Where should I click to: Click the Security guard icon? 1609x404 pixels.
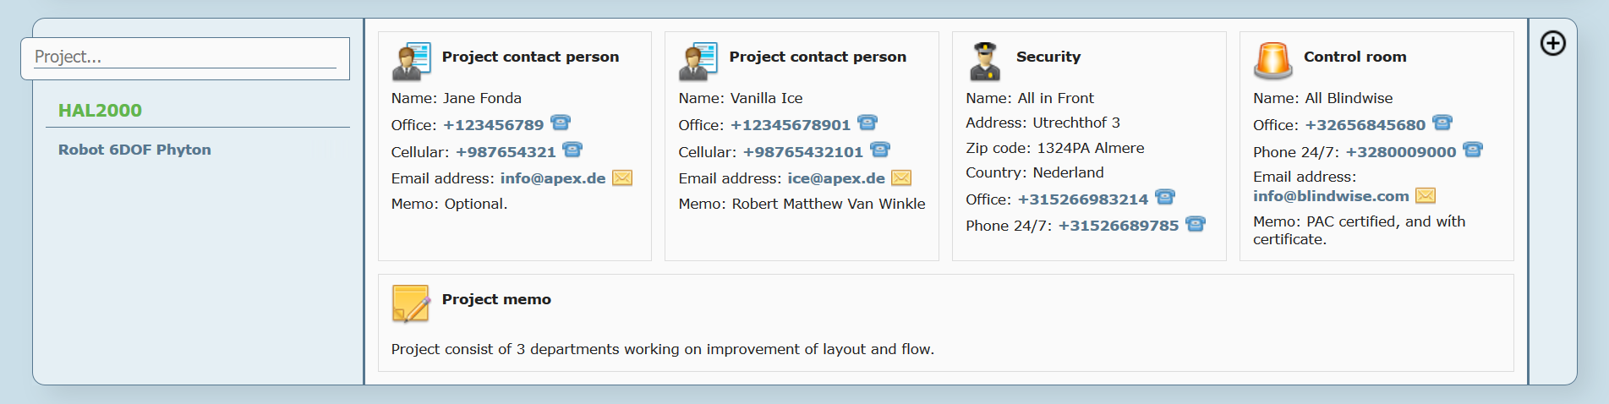pyautogui.click(x=985, y=61)
